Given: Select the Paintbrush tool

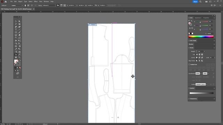Looking at the screenshot, I should click(x=20, y=32).
